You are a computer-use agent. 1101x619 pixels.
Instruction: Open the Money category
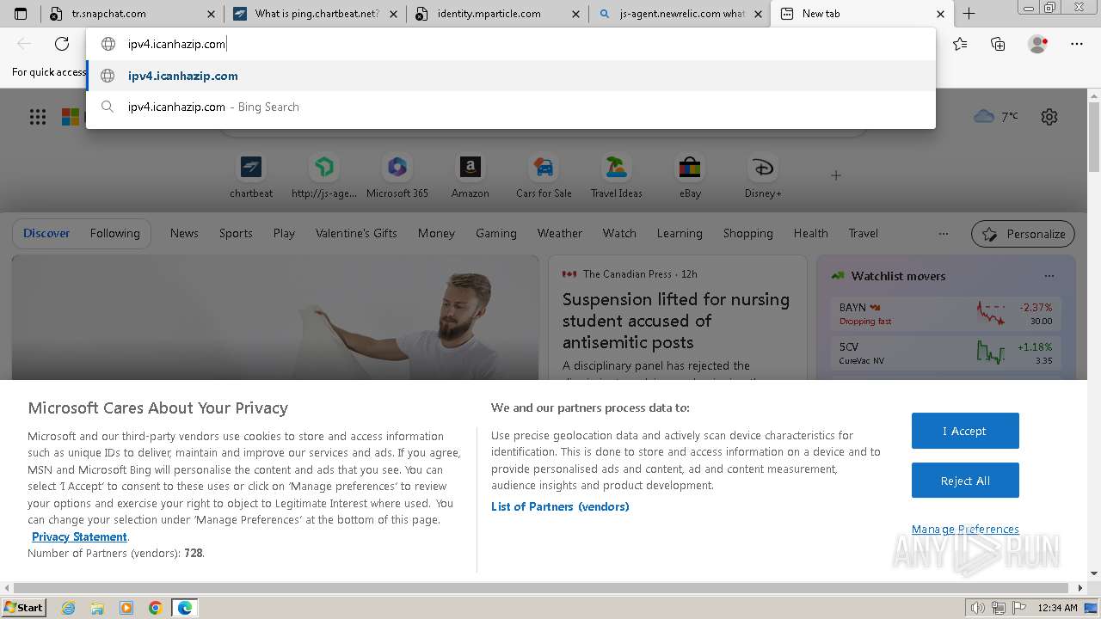436,233
